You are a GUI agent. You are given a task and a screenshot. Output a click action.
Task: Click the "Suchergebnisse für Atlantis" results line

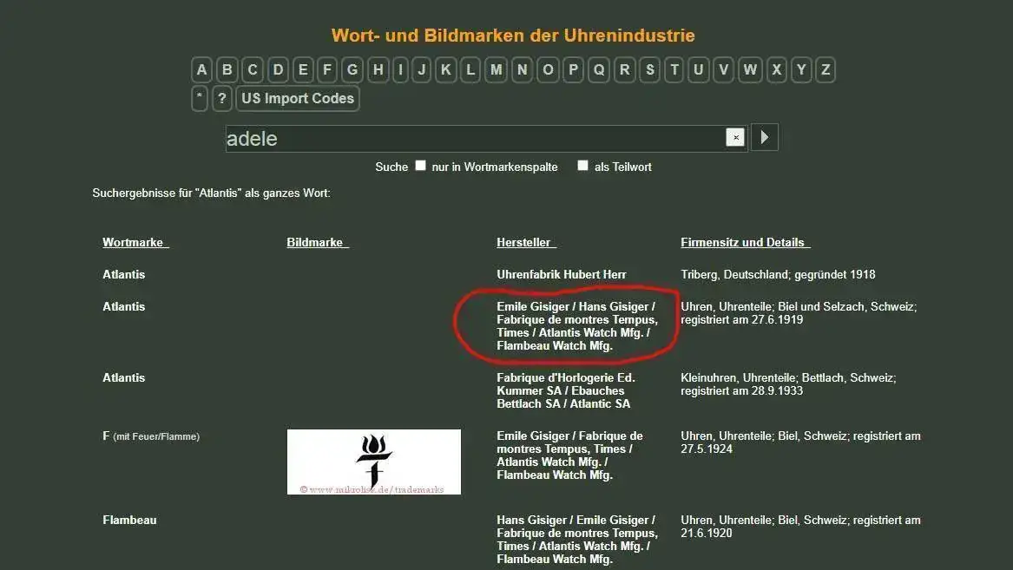[x=211, y=193]
